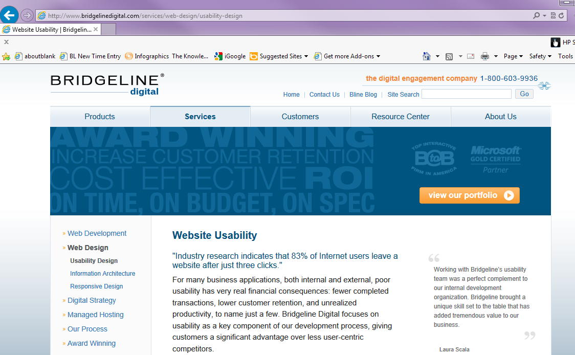The width and height of the screenshot is (575, 355).
Task: Open the Contact Us link
Action: (x=324, y=94)
